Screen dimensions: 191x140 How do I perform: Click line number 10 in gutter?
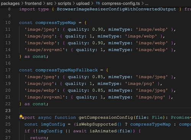point(8,23)
